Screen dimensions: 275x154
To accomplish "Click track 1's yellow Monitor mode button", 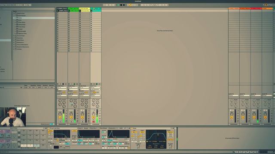I will [x=64, y=92].
